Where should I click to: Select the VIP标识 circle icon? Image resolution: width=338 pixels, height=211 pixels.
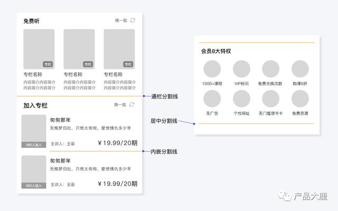coord(241,69)
